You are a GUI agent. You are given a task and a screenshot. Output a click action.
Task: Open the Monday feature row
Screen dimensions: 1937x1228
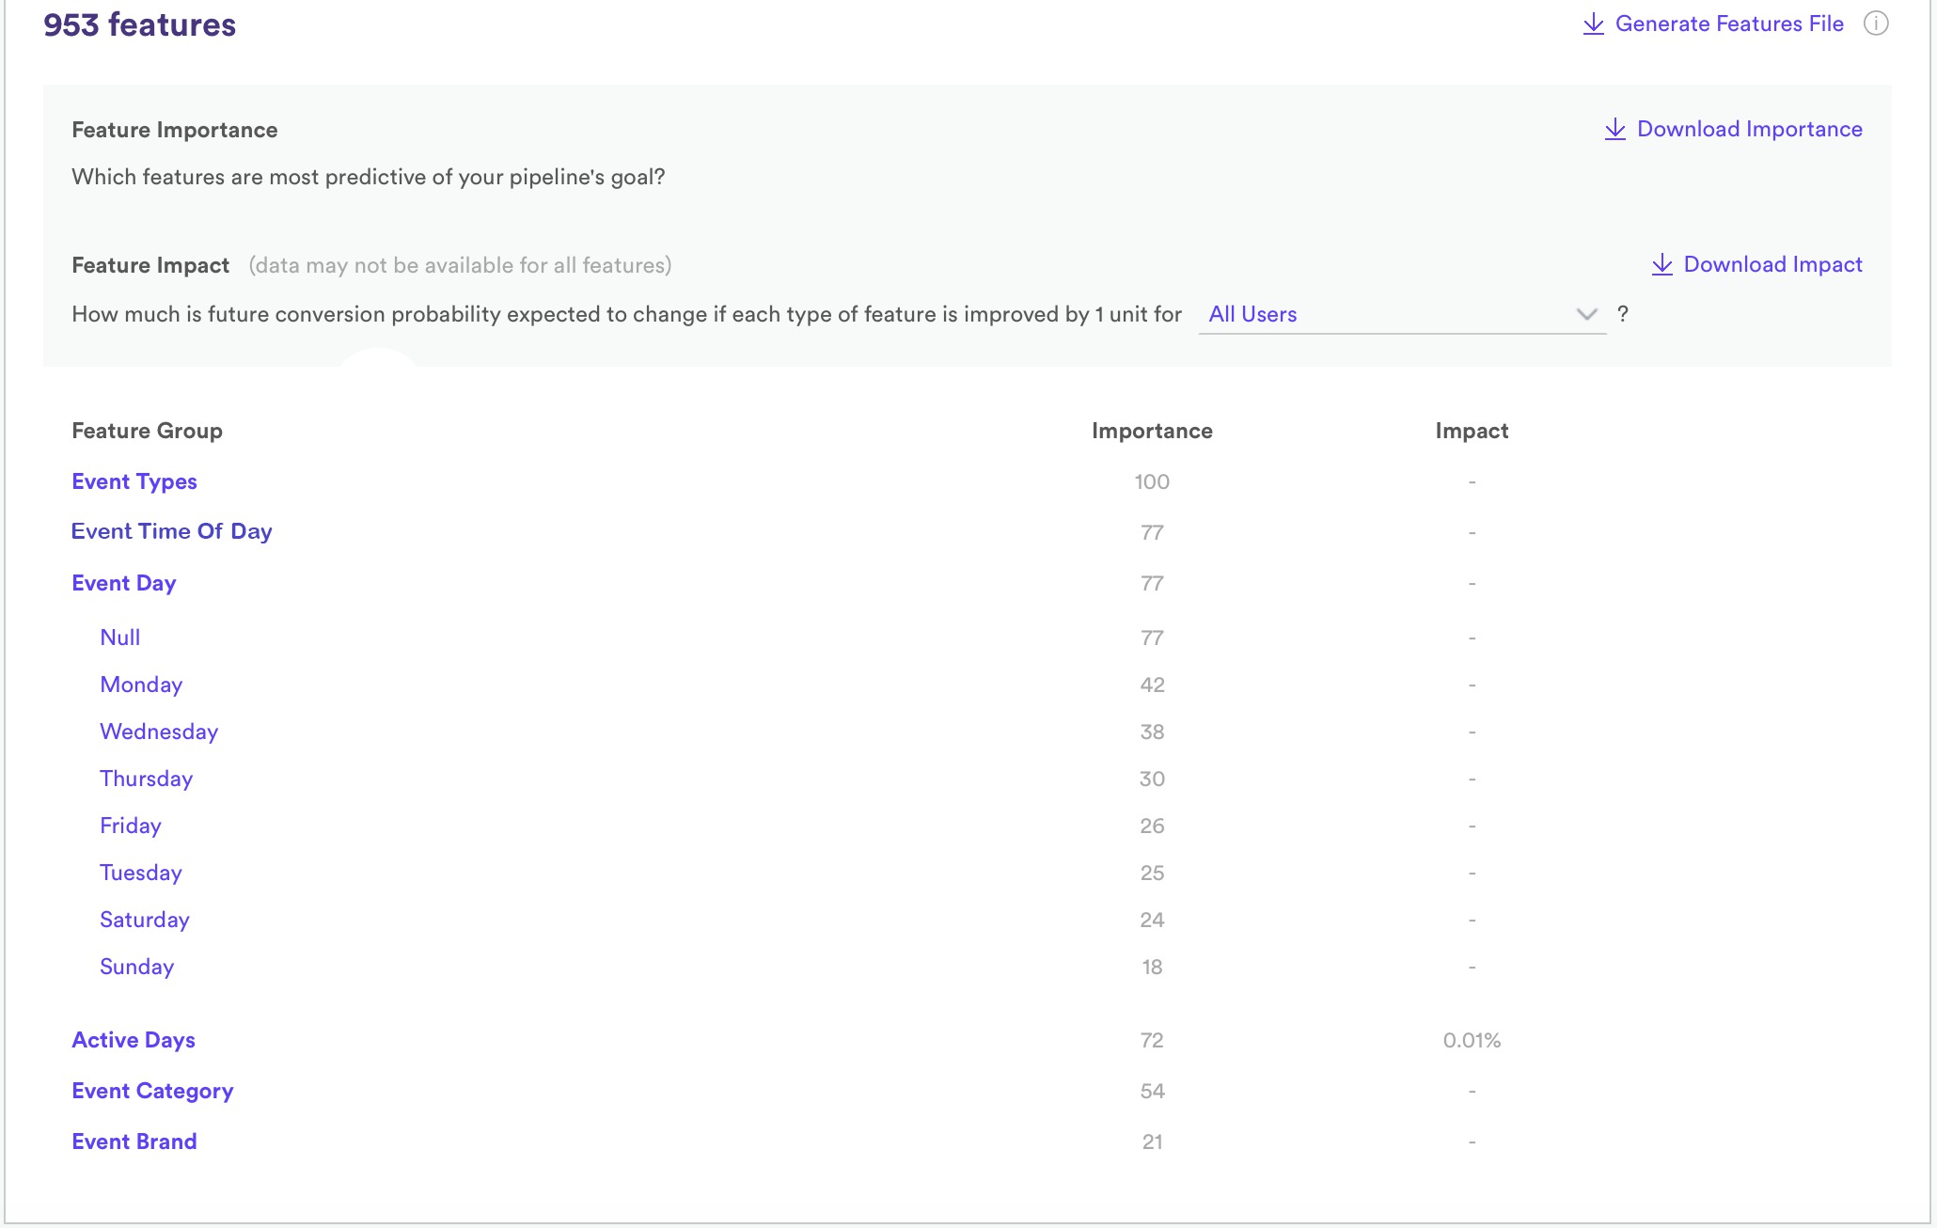pos(141,685)
